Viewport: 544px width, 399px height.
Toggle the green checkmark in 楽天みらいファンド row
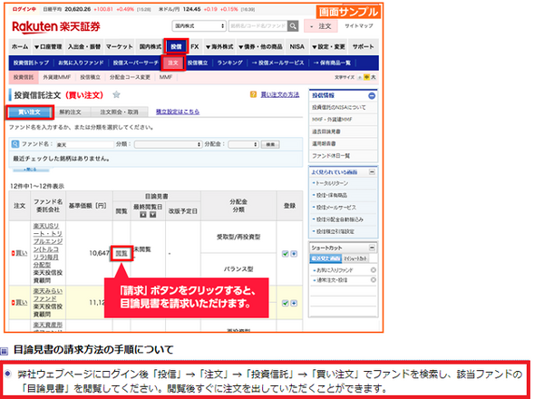coord(286,303)
